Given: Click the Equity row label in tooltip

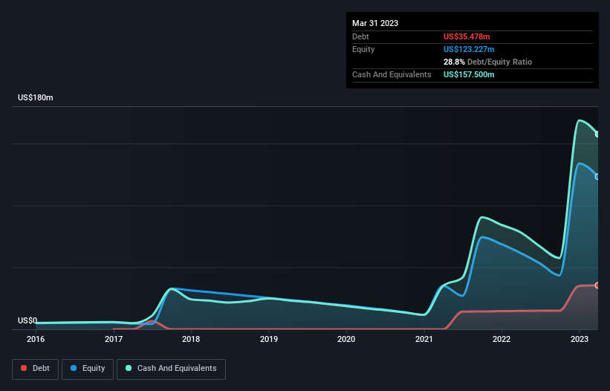Looking at the screenshot, I should 363,49.
